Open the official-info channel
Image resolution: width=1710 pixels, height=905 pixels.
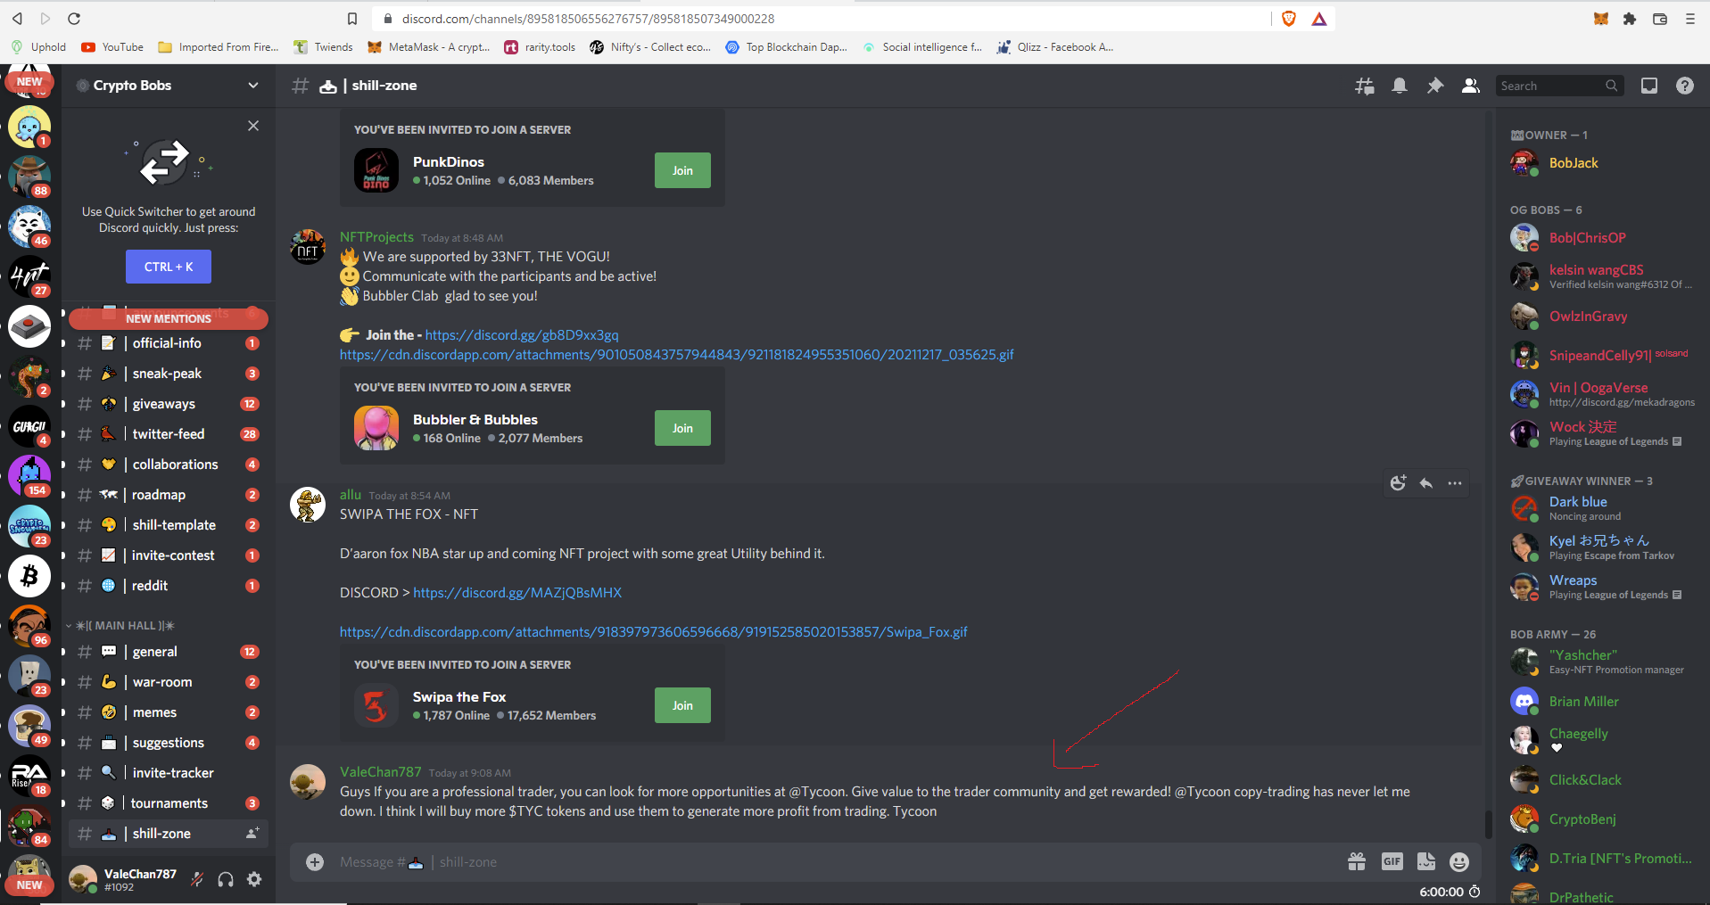167,343
